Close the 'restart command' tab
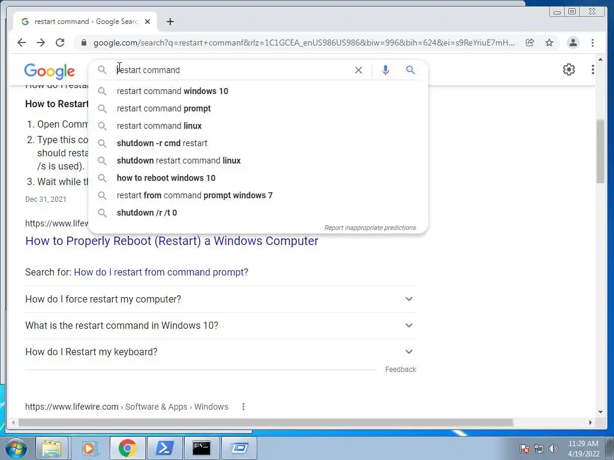Image resolution: width=614 pixels, height=460 pixels. point(148,22)
